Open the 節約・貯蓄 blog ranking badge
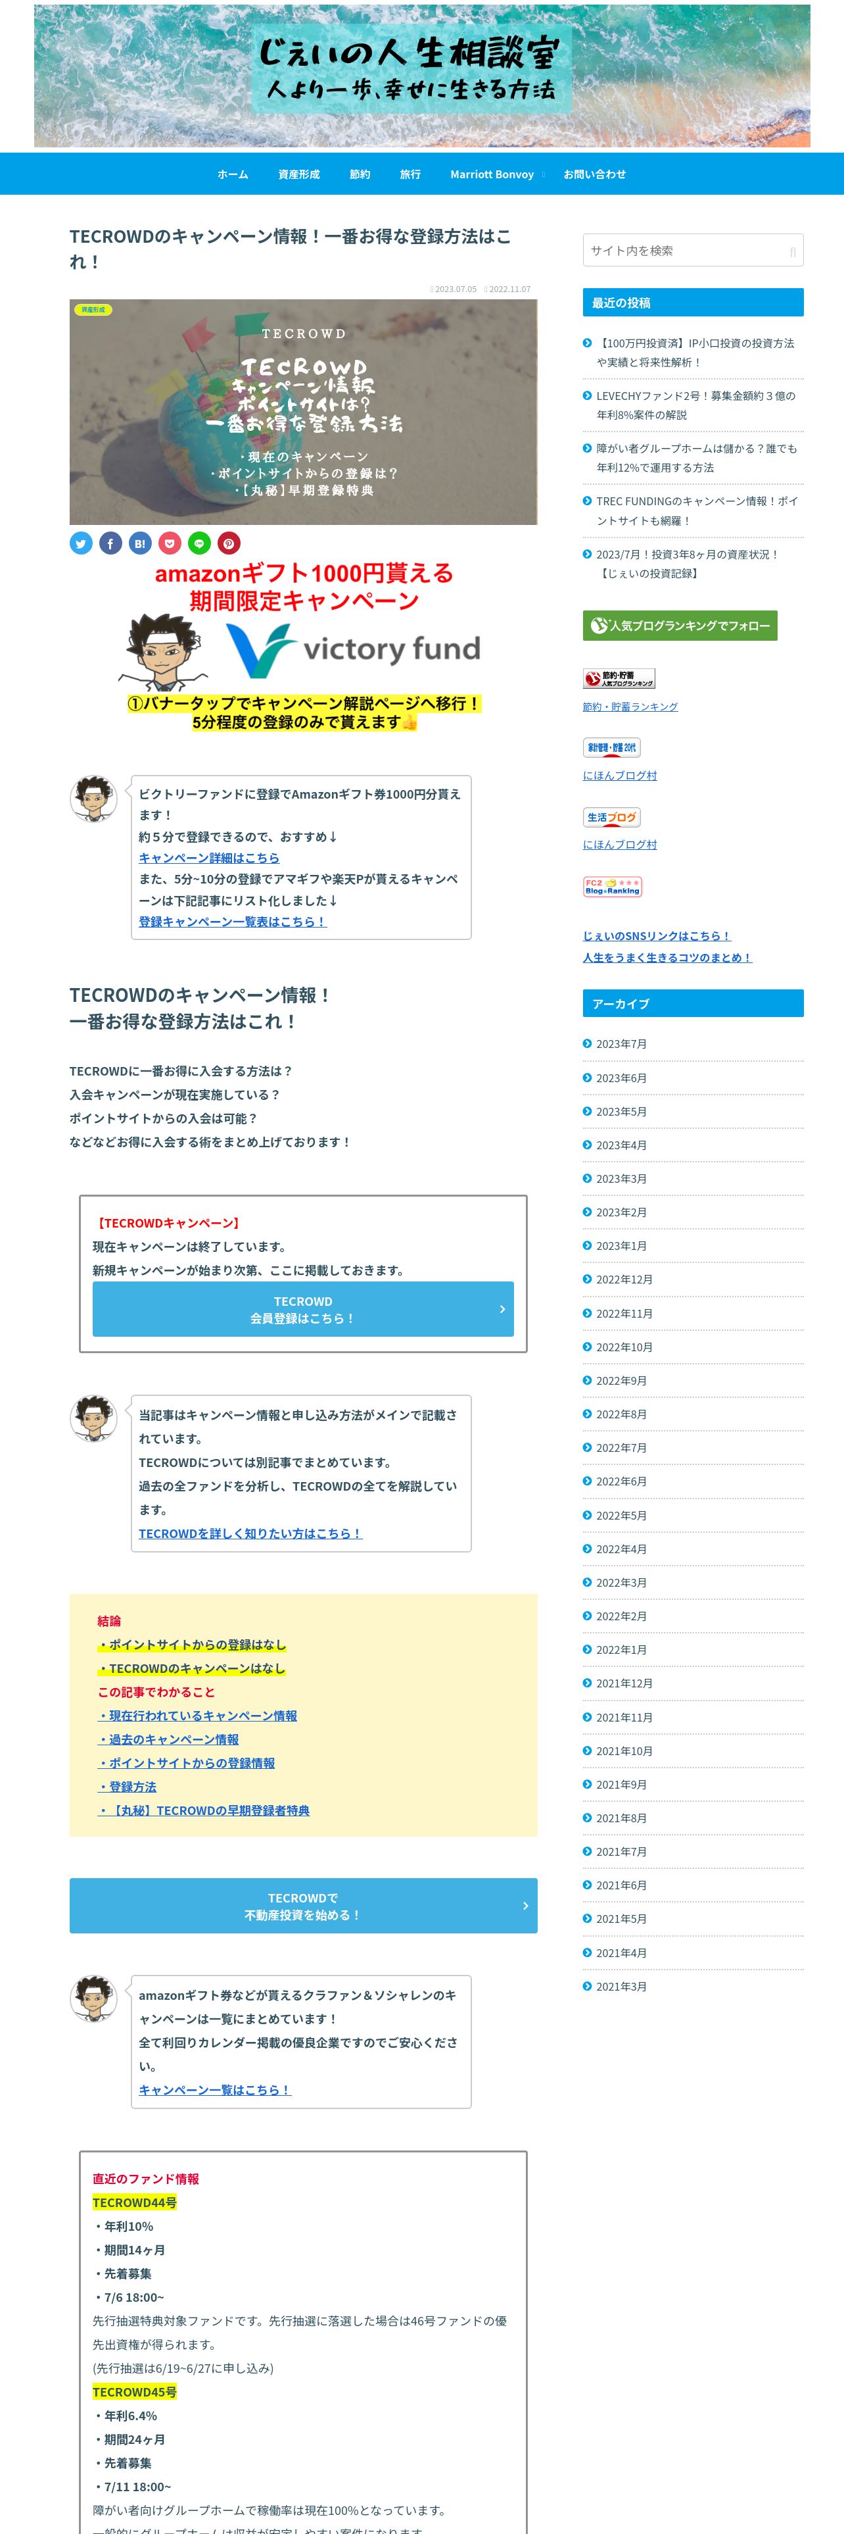The height and width of the screenshot is (2534, 844). tap(619, 679)
